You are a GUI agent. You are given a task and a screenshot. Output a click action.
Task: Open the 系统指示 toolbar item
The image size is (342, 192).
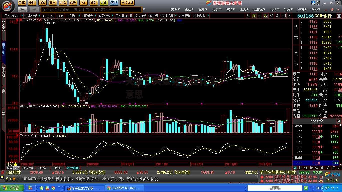140,16
